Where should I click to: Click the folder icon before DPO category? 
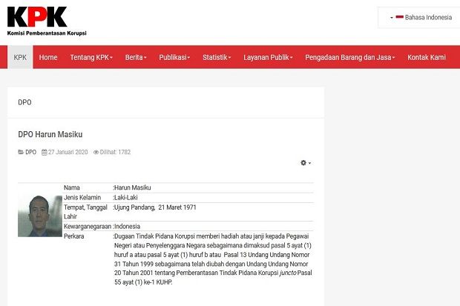21,152
